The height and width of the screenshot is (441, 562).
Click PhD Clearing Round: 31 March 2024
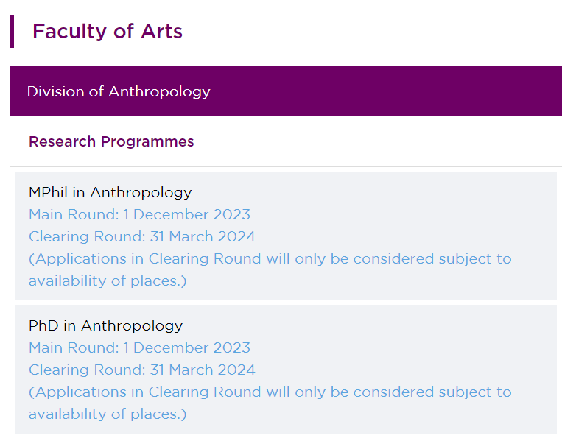coord(142,370)
